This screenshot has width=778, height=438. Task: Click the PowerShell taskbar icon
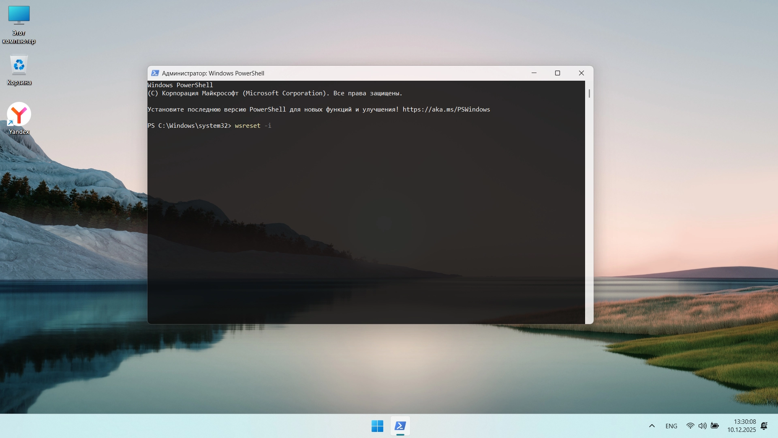pos(400,426)
